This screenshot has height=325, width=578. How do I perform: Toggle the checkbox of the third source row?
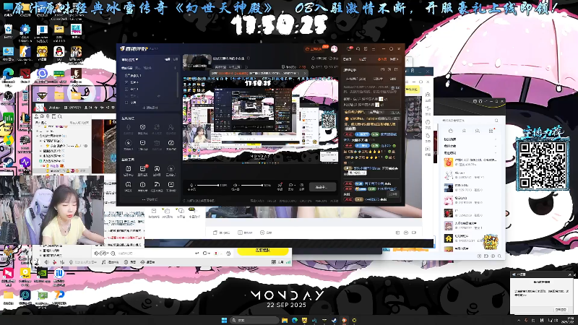pyautogui.click(x=126, y=89)
